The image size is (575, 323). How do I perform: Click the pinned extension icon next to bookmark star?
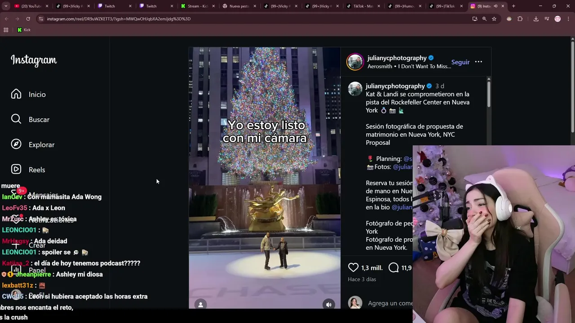point(509,19)
